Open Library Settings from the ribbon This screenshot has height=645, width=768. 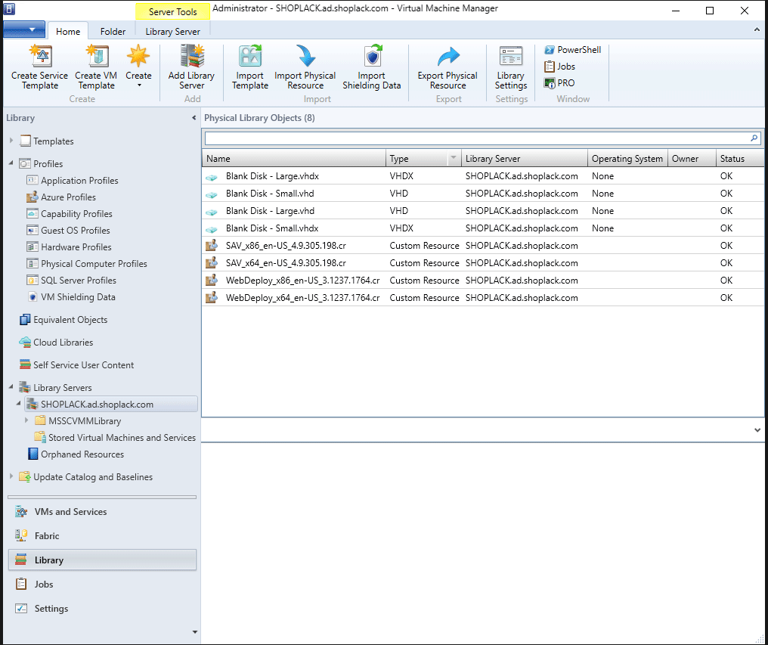pos(511,67)
